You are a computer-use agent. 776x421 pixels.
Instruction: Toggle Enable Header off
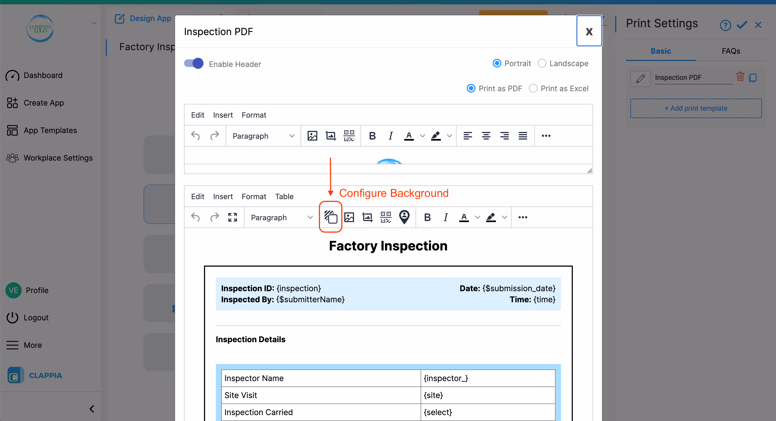[193, 63]
